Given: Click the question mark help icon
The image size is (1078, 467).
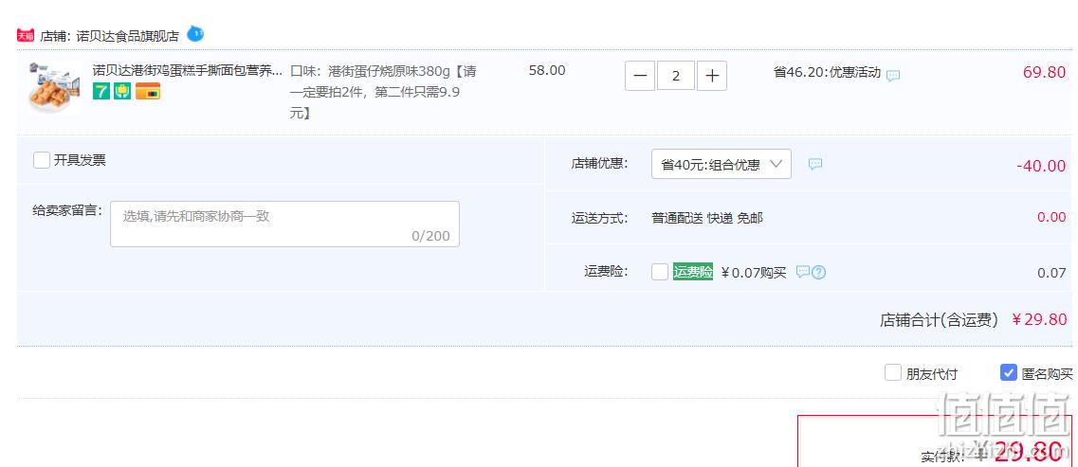Looking at the screenshot, I should [x=819, y=273].
